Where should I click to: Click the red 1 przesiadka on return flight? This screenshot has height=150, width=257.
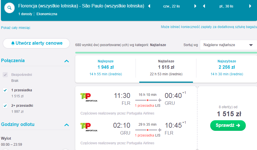tap(144, 135)
